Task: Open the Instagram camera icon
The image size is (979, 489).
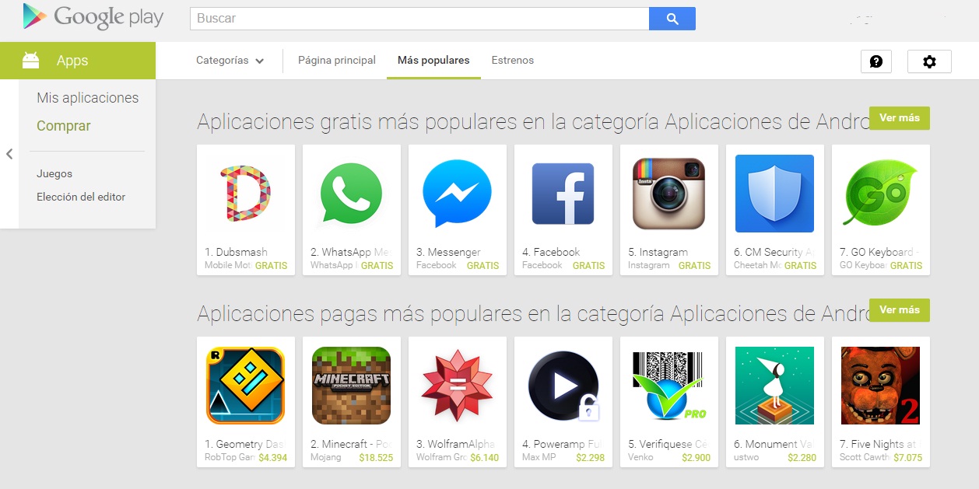Action: pos(668,194)
